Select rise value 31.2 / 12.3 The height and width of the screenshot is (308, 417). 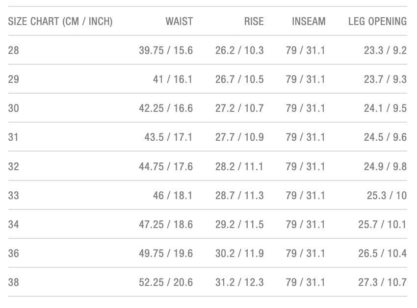[x=239, y=282]
